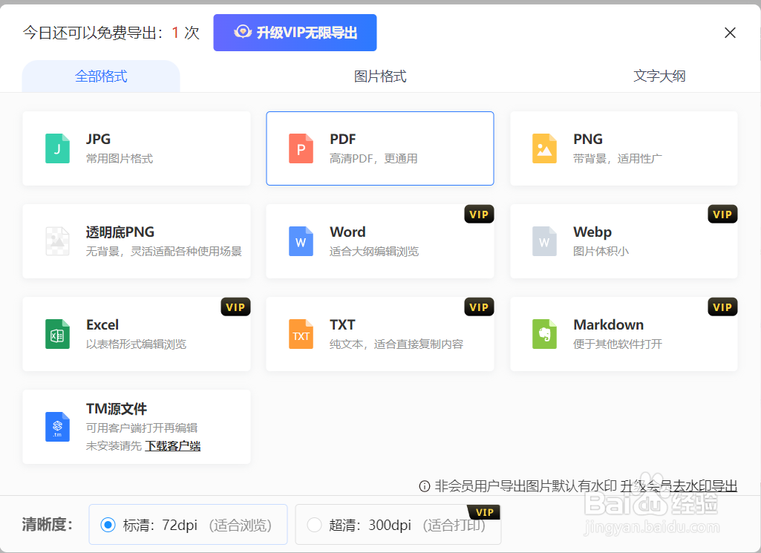Image resolution: width=761 pixels, height=553 pixels.
Task: Click the TM源文件 icon
Action: (x=57, y=427)
